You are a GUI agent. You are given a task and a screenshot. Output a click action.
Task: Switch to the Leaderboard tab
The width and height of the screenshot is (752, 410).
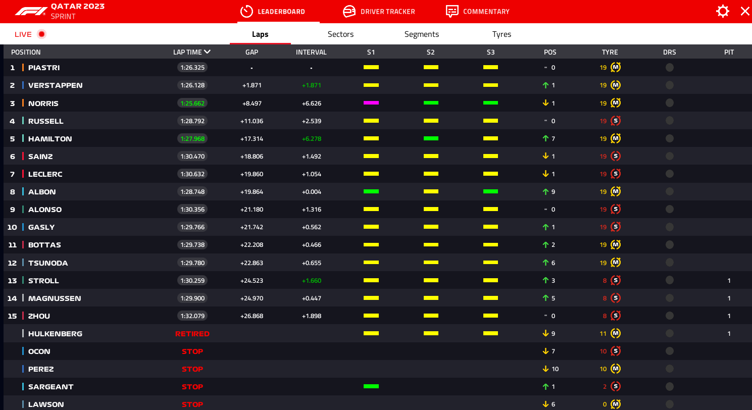(278, 11)
